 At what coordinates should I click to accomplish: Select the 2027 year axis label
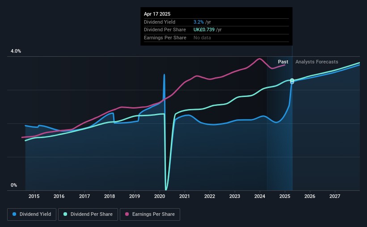pos(335,196)
